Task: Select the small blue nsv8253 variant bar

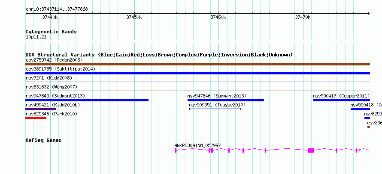Action: click(x=367, y=118)
